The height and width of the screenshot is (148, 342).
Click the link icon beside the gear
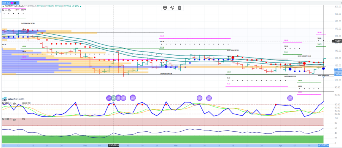pos(172,8)
